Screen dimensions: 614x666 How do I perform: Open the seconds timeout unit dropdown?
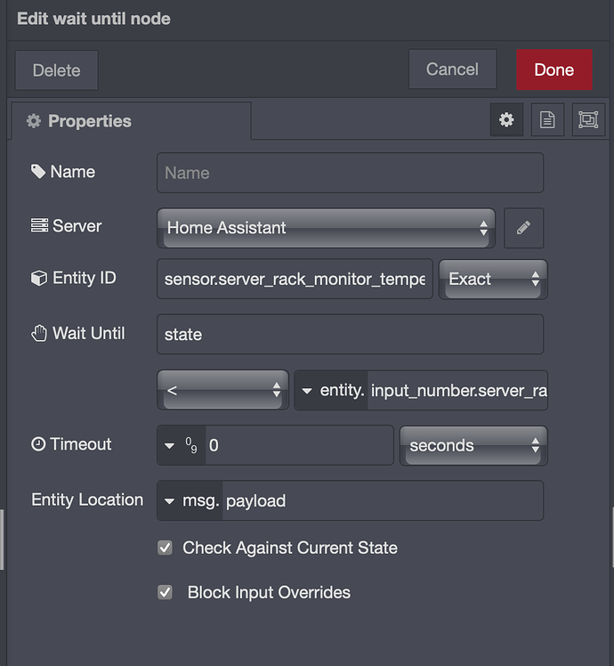coord(473,445)
